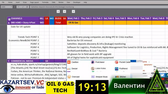Open the Podfriend podcast link
Image resolution: width=168 pixels, height=94 pixels.
(121, 69)
